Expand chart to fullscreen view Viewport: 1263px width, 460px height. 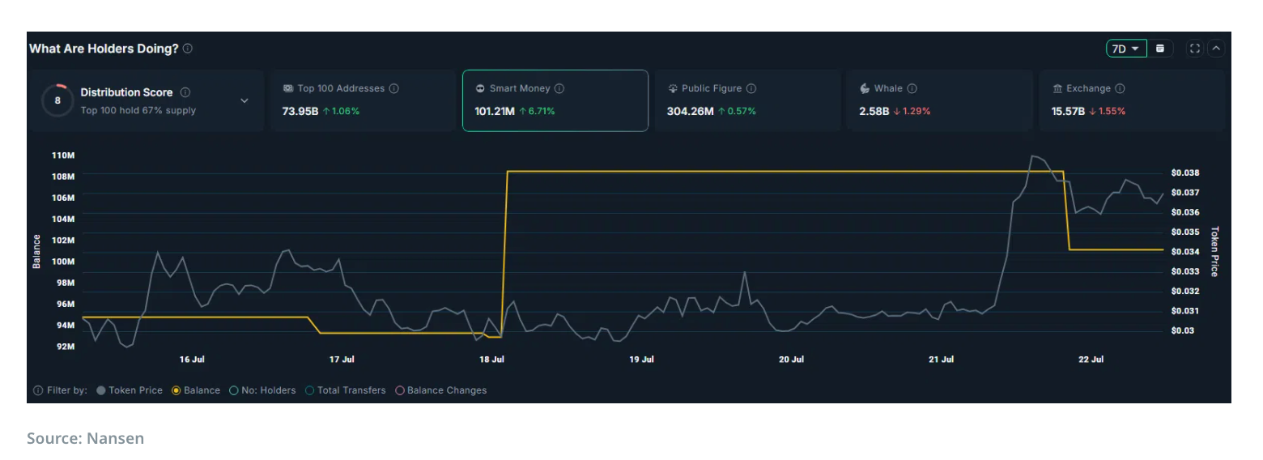point(1194,49)
